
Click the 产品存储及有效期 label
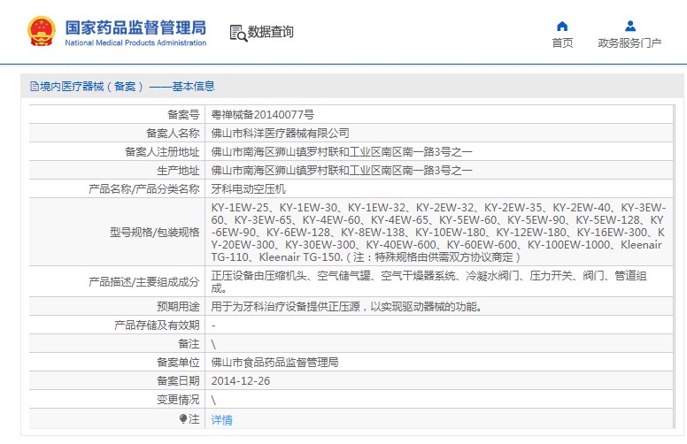157,325
